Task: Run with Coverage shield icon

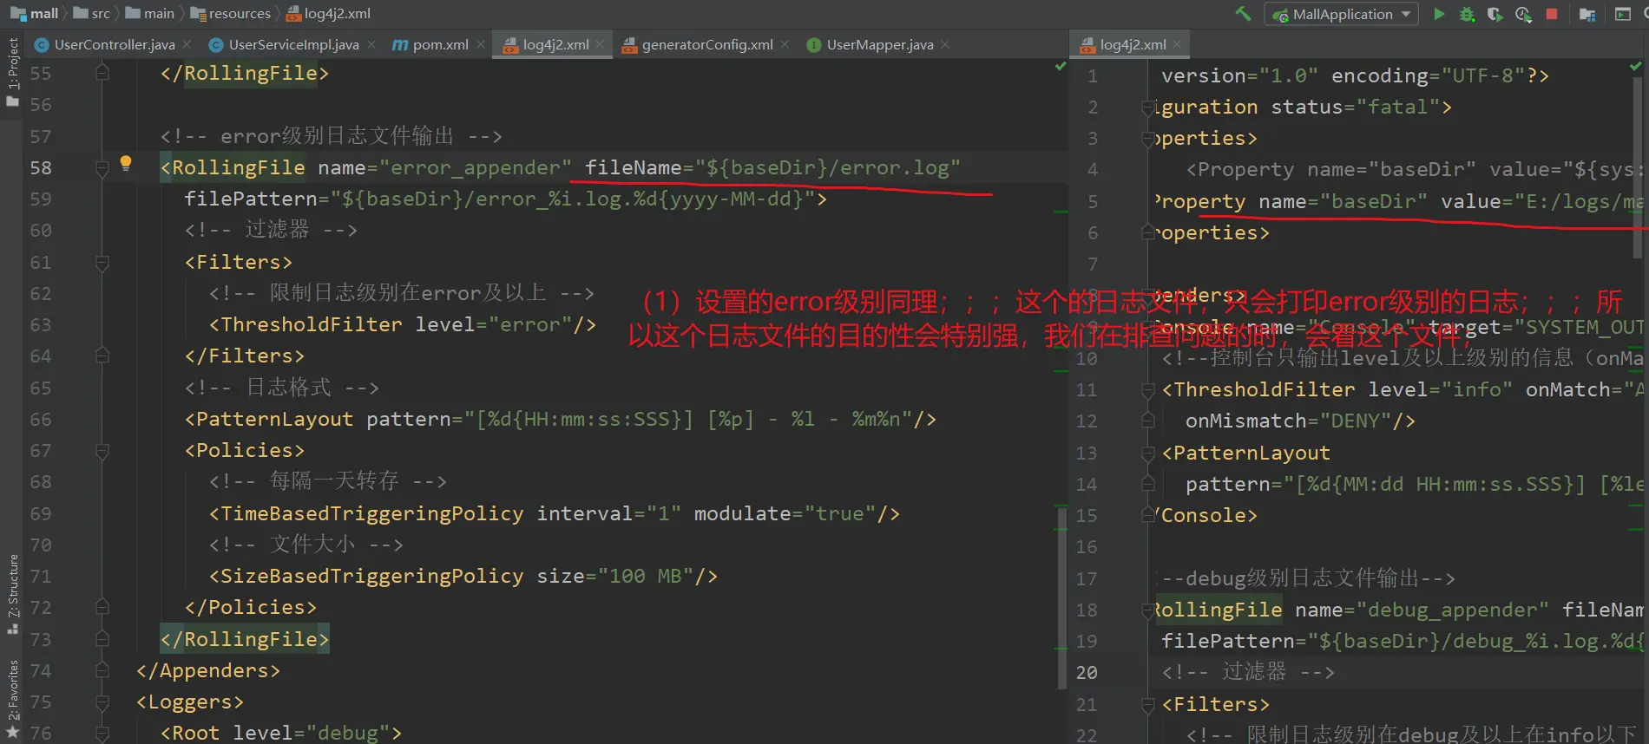Action: (x=1495, y=14)
